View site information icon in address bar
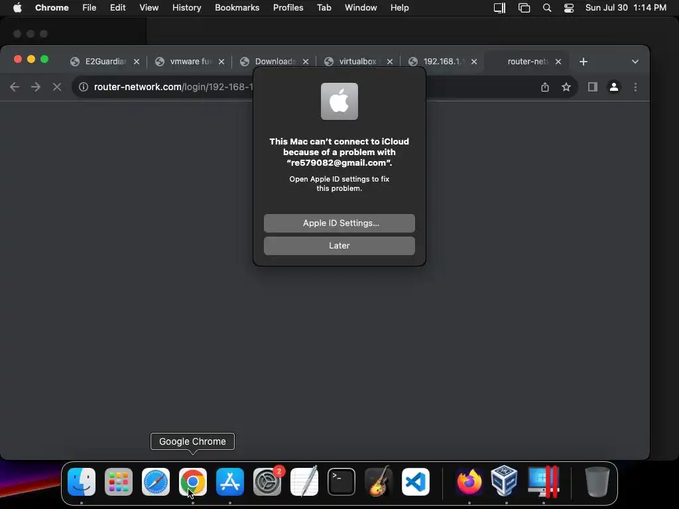679x509 pixels. point(83,87)
